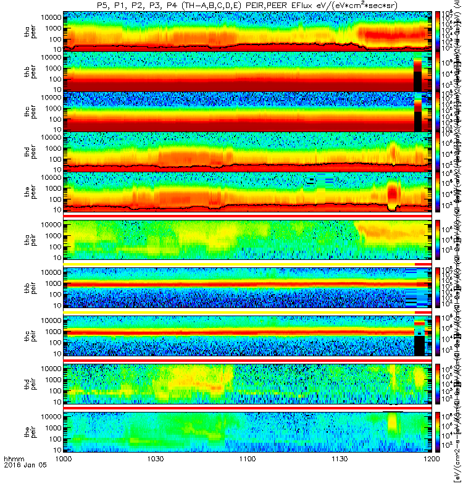Click the color bar beside the peer panel
This screenshot has height=494, width=463.
[438, 192]
